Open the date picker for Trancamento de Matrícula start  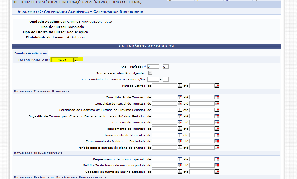click(180, 135)
